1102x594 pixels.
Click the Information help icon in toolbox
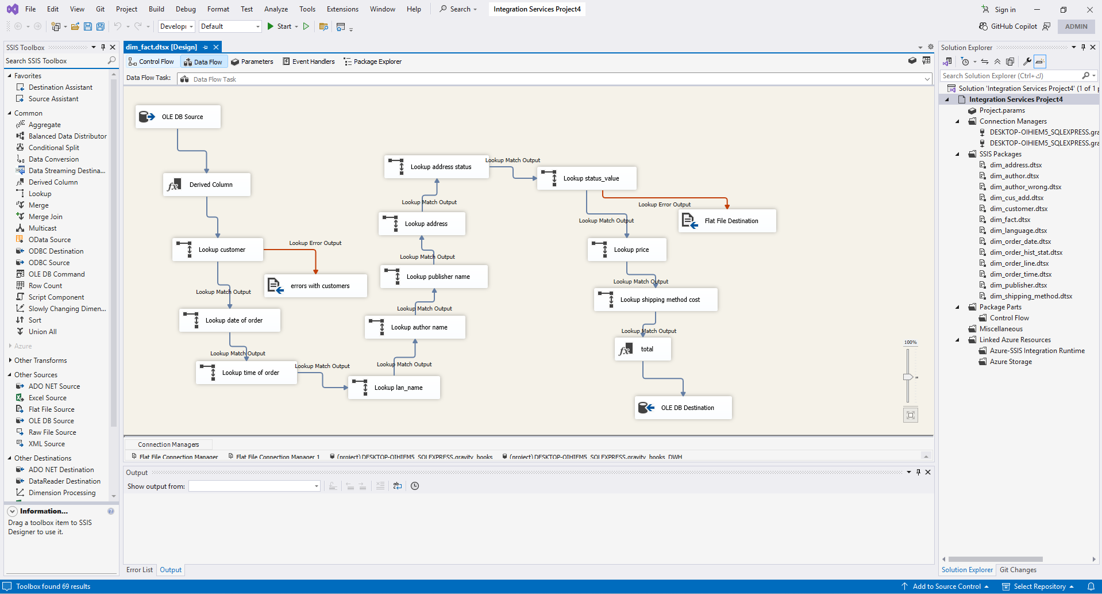pos(111,511)
